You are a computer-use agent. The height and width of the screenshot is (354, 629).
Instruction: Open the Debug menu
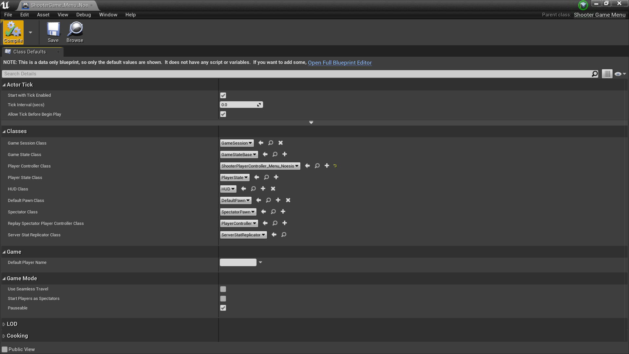[x=83, y=15]
